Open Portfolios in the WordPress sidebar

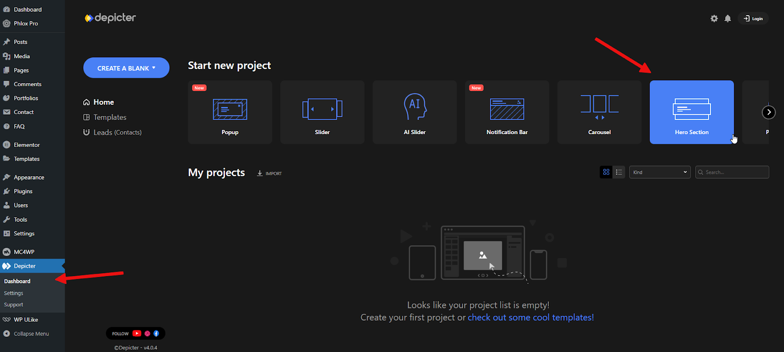[32, 98]
